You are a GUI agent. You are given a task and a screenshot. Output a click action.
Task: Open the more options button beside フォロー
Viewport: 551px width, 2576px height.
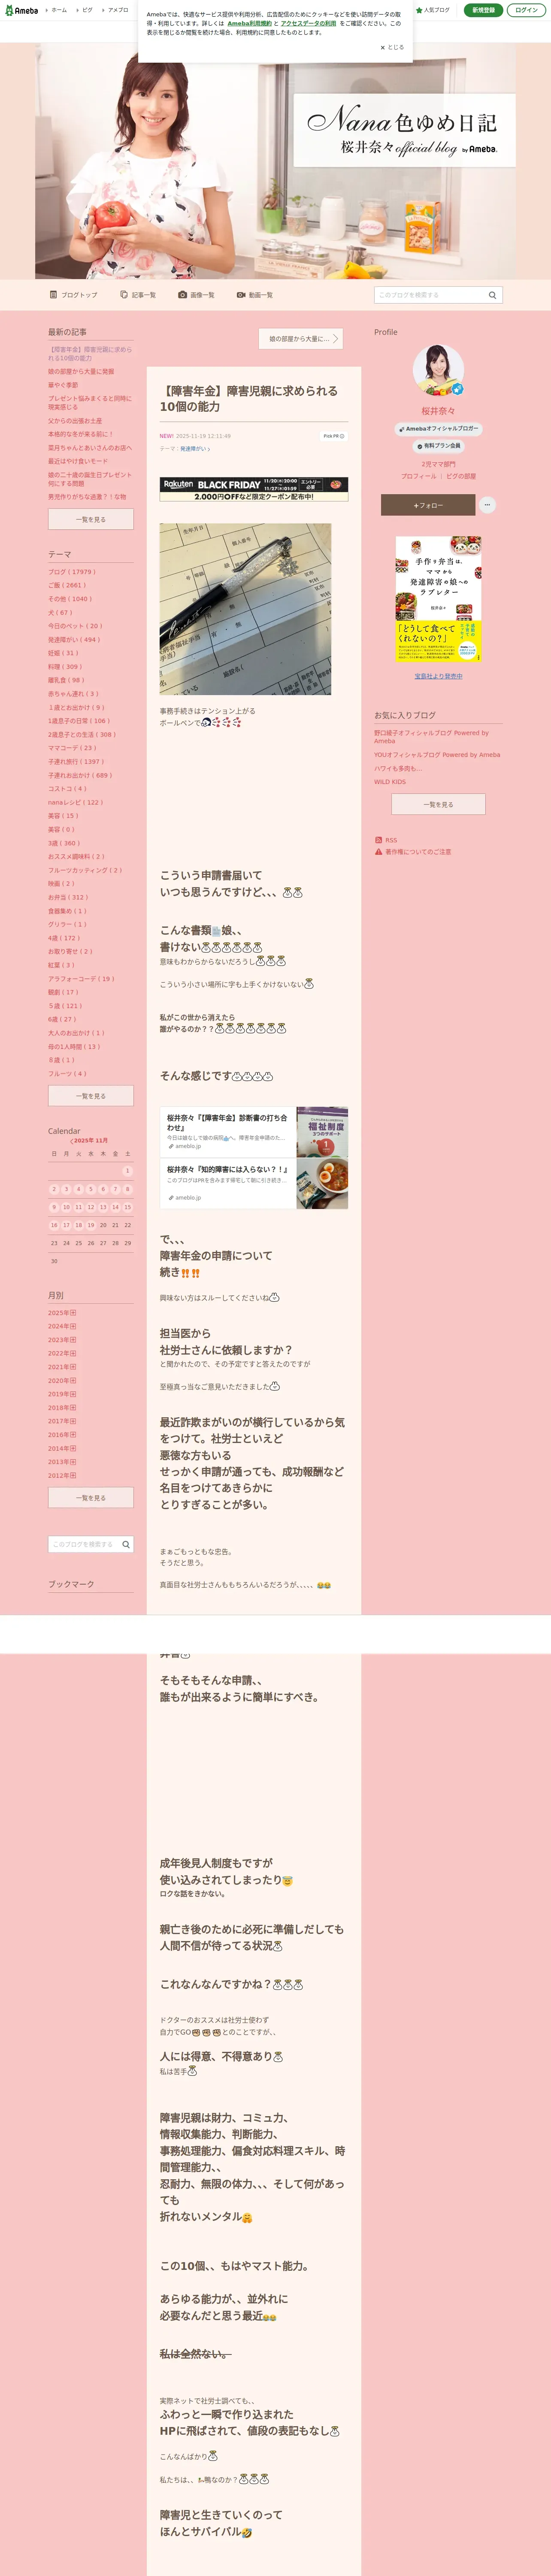click(x=487, y=505)
